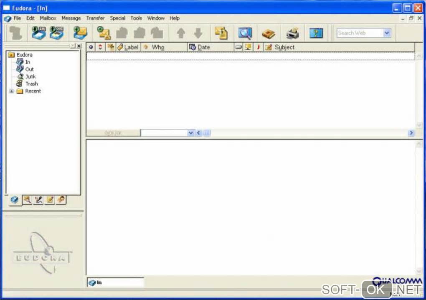Sort by the Subject column header
Screen dimensions: 426x300
click(x=339, y=47)
